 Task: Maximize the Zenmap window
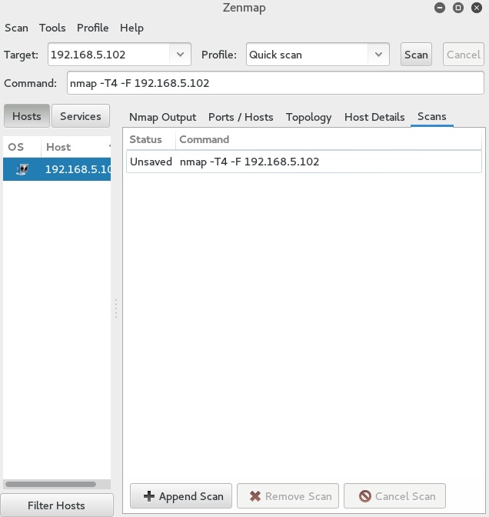[458, 8]
